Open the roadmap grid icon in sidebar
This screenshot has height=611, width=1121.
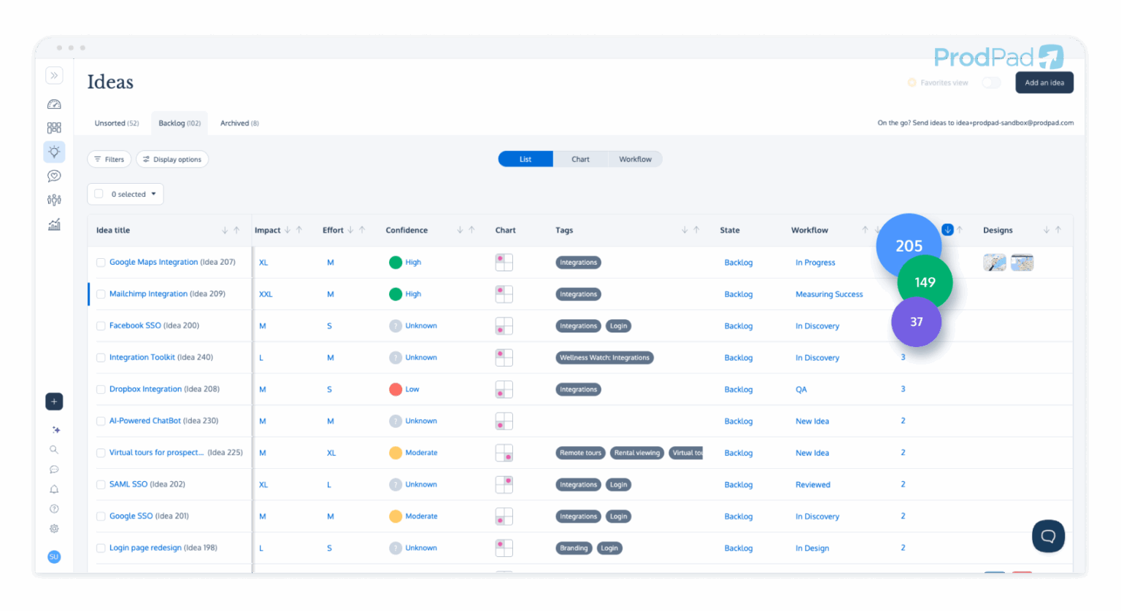[x=54, y=127]
